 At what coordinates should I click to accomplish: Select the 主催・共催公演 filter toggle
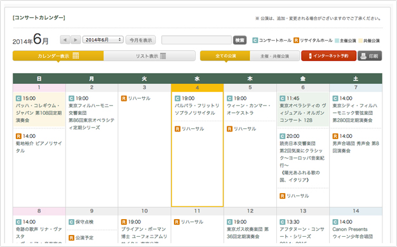click(274, 56)
